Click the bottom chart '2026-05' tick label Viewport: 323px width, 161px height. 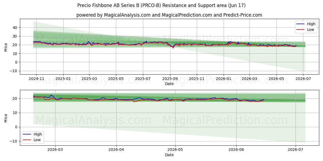coord(175,149)
